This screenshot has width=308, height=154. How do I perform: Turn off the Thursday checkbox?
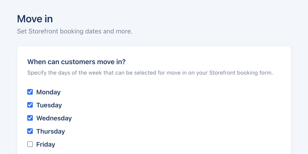click(x=30, y=131)
